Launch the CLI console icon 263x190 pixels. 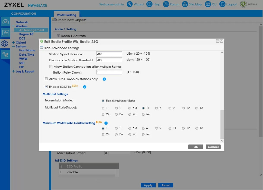(x=208, y=4)
